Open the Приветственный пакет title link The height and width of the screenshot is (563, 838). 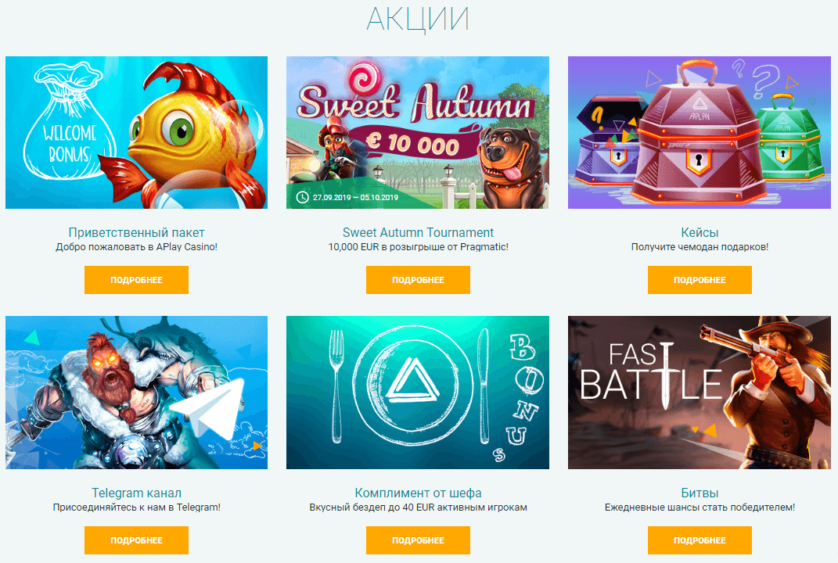[136, 232]
